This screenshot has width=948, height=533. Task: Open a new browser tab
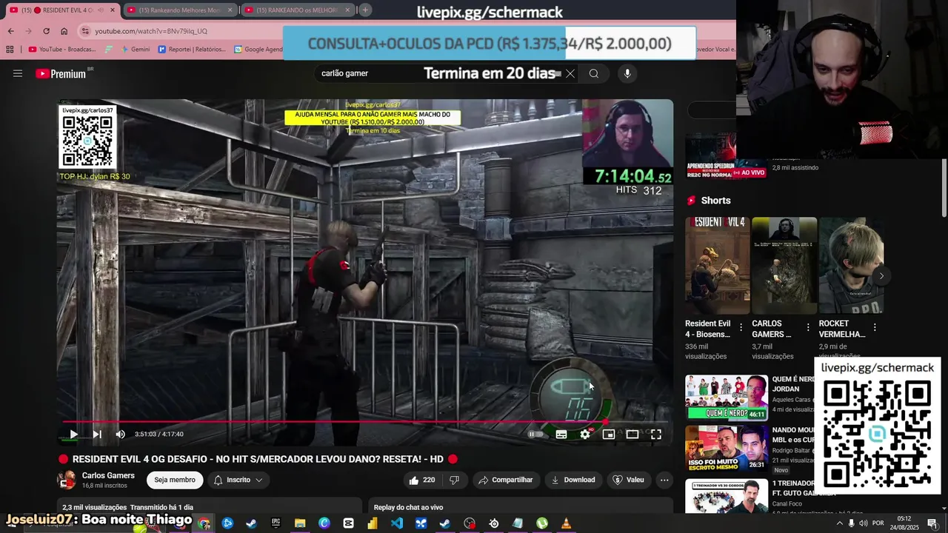(365, 10)
